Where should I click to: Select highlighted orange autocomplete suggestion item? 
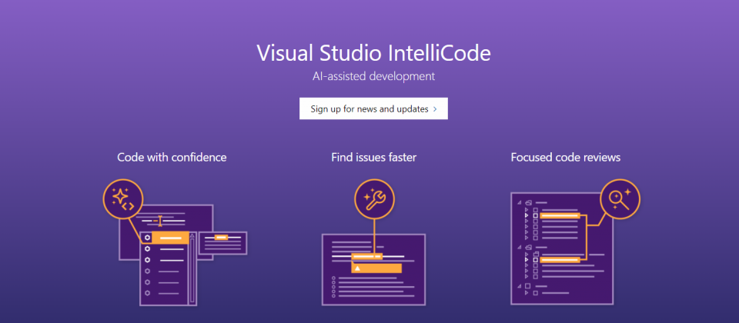165,238
